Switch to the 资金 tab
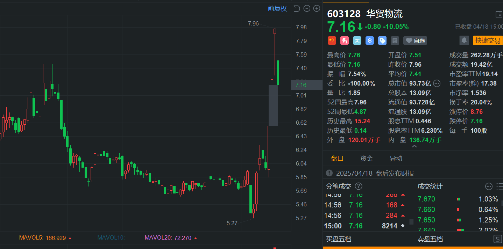 (x=367, y=158)
